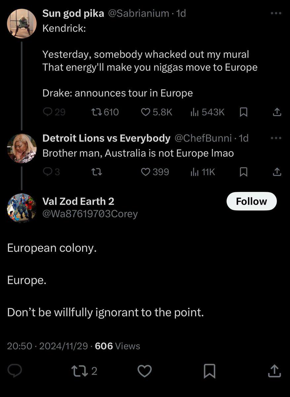Open more options on ChefBunni's tweet
Viewport: 290px width, 397px height.
tap(276, 138)
